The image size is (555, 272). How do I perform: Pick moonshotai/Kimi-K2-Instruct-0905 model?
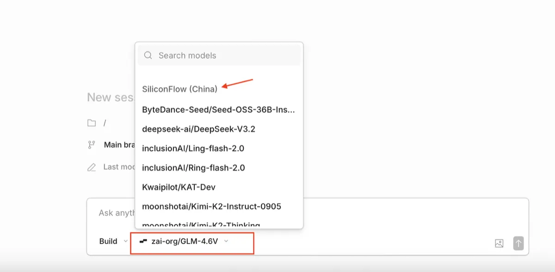(219, 206)
